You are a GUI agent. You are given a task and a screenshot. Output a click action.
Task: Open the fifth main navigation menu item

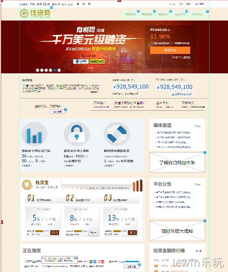pos(197,14)
